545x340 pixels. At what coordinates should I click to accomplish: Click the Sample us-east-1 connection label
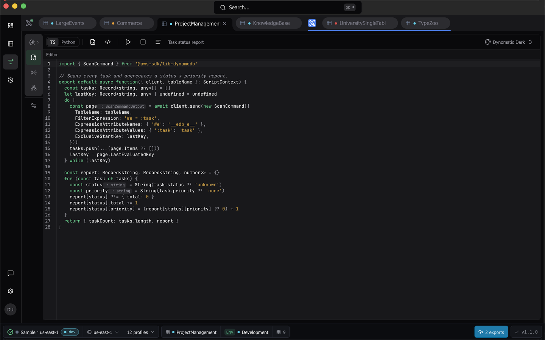click(x=39, y=332)
